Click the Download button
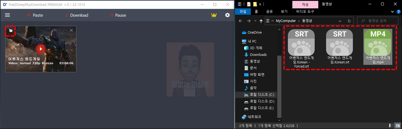 [77, 15]
